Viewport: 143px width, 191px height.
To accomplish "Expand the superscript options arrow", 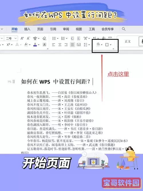I will coord(12,45).
